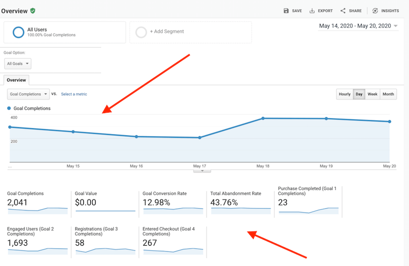409x266 pixels.
Task: Click the All Users segment circle icon
Action: pyautogui.click(x=18, y=32)
